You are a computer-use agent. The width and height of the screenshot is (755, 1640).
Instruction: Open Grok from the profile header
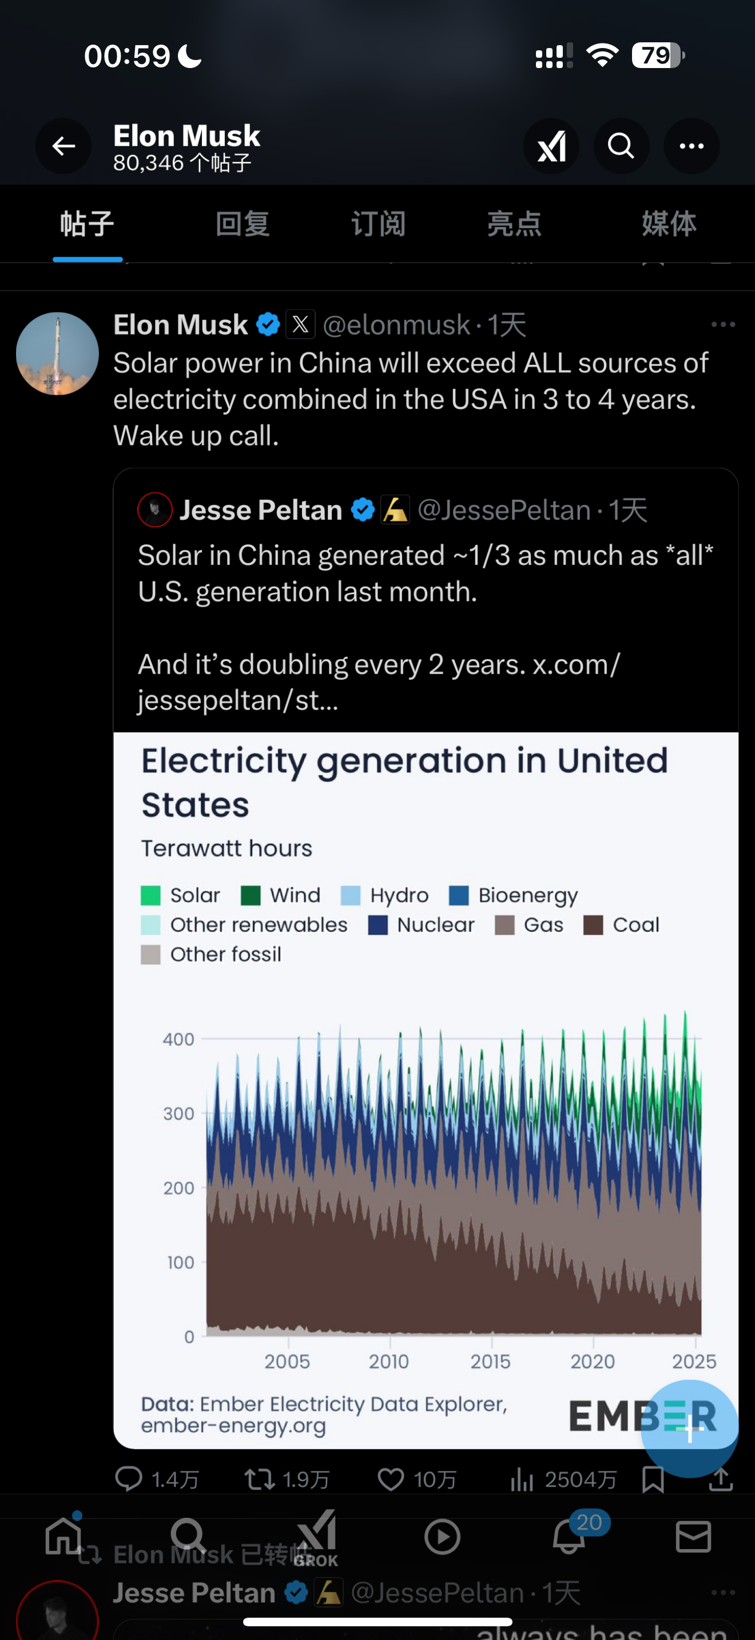pos(551,146)
